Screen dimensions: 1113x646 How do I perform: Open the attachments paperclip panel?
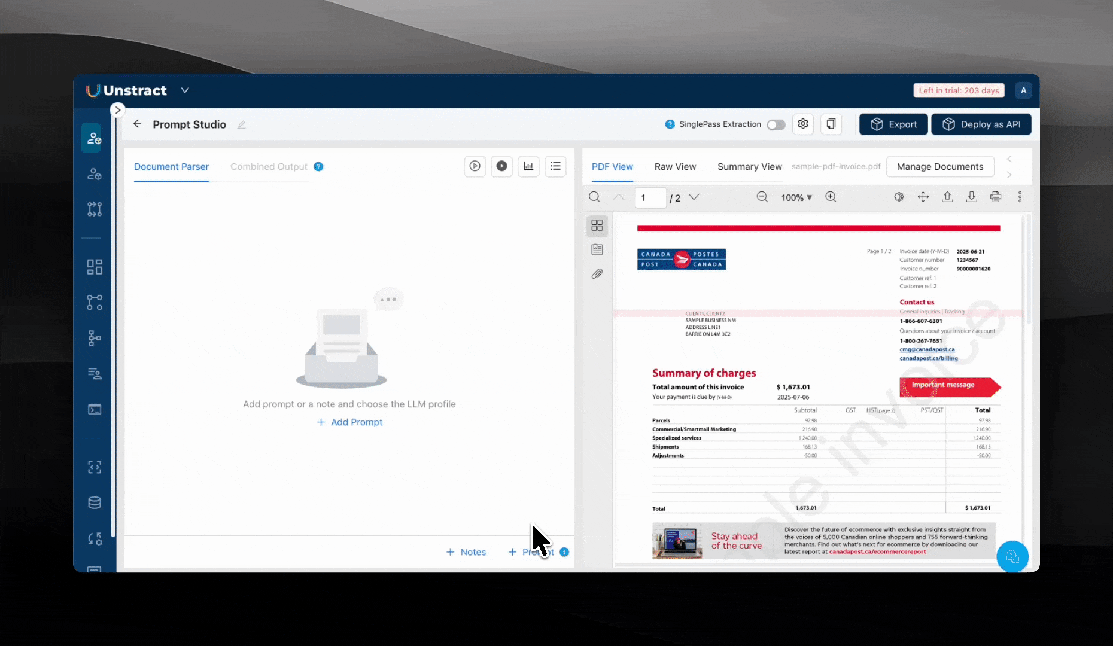click(597, 274)
